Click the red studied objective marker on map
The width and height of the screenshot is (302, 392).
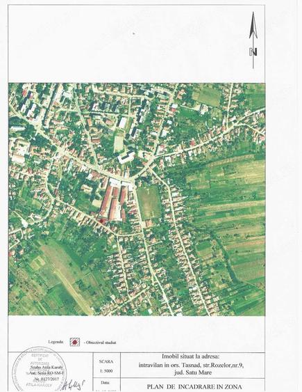[x=101, y=221]
